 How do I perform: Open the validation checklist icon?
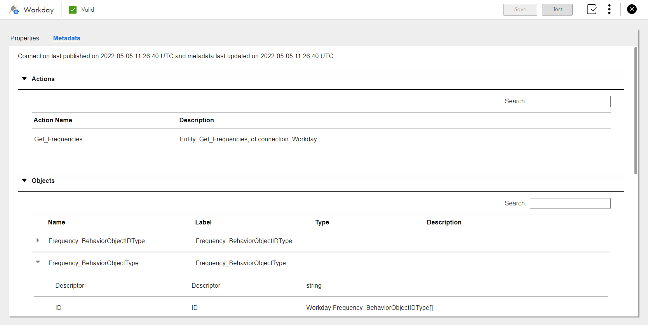tap(592, 9)
